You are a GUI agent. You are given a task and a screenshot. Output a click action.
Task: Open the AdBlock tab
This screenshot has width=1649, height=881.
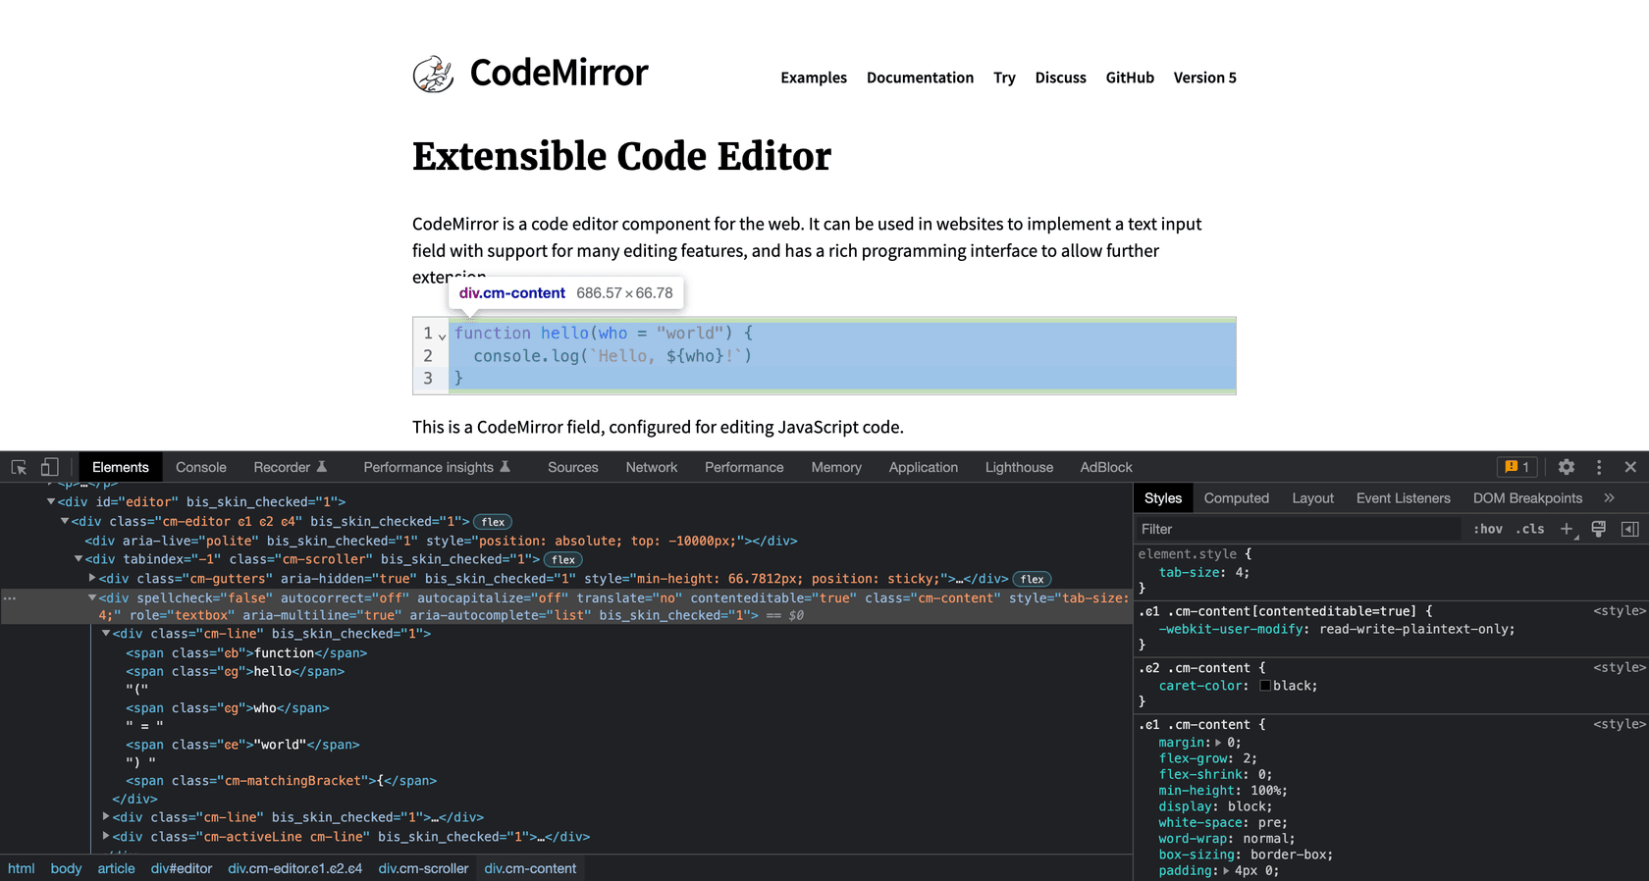(1106, 467)
